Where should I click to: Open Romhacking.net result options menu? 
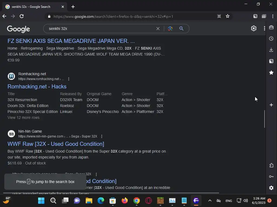click(x=69, y=79)
